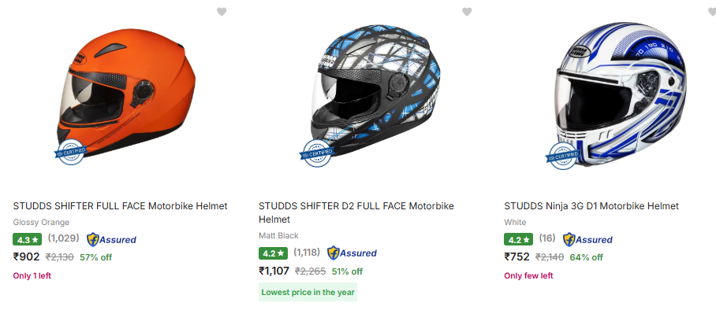716x310 pixels.
Task: Click Assured badge under Glossy Orange helmet
Action: [111, 239]
